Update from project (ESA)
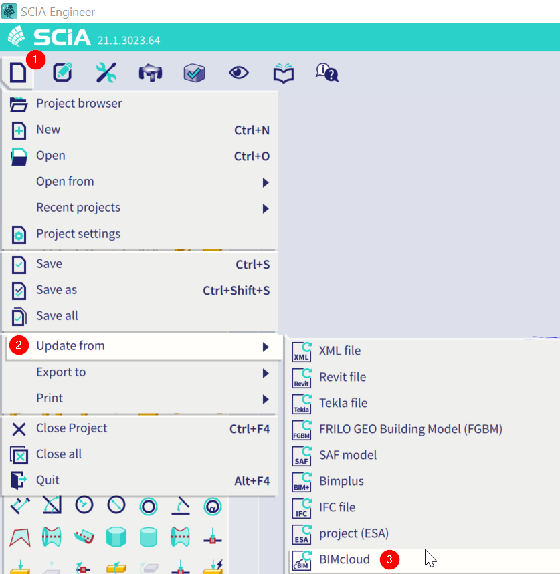This screenshot has height=574, width=560. [x=424, y=533]
